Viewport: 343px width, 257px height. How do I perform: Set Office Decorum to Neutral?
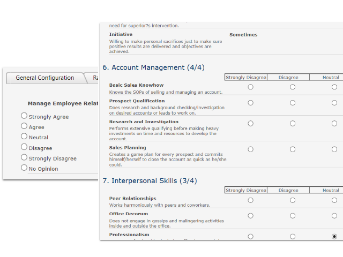pos(334,216)
